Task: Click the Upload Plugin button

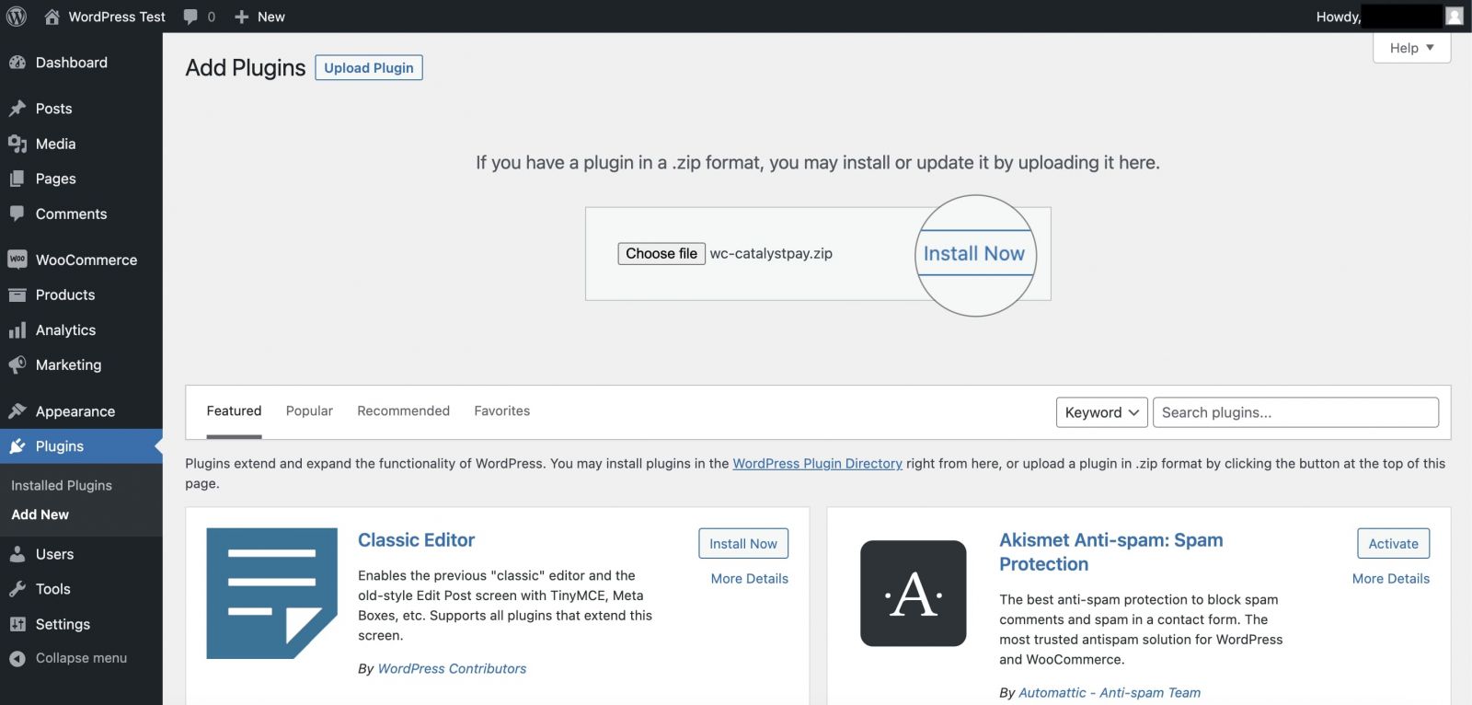Action: [x=369, y=68]
